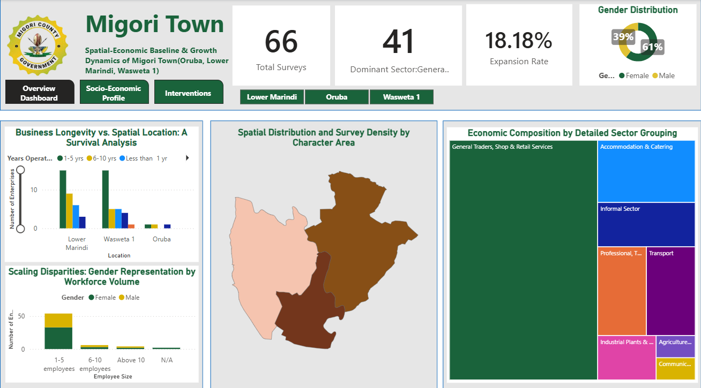Click the 1-5 yrs legend marker
The image size is (701, 388).
point(59,158)
